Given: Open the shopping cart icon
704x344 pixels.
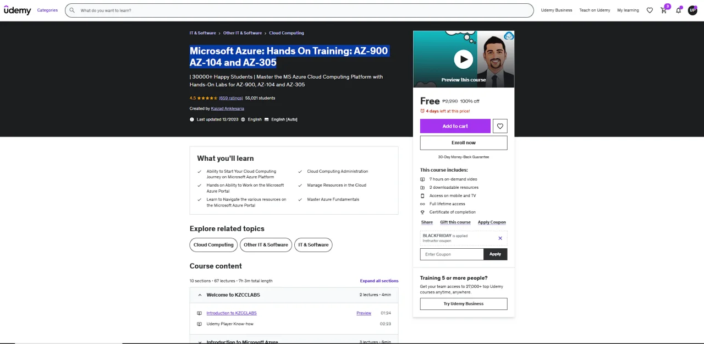Looking at the screenshot, I should 664,10.
